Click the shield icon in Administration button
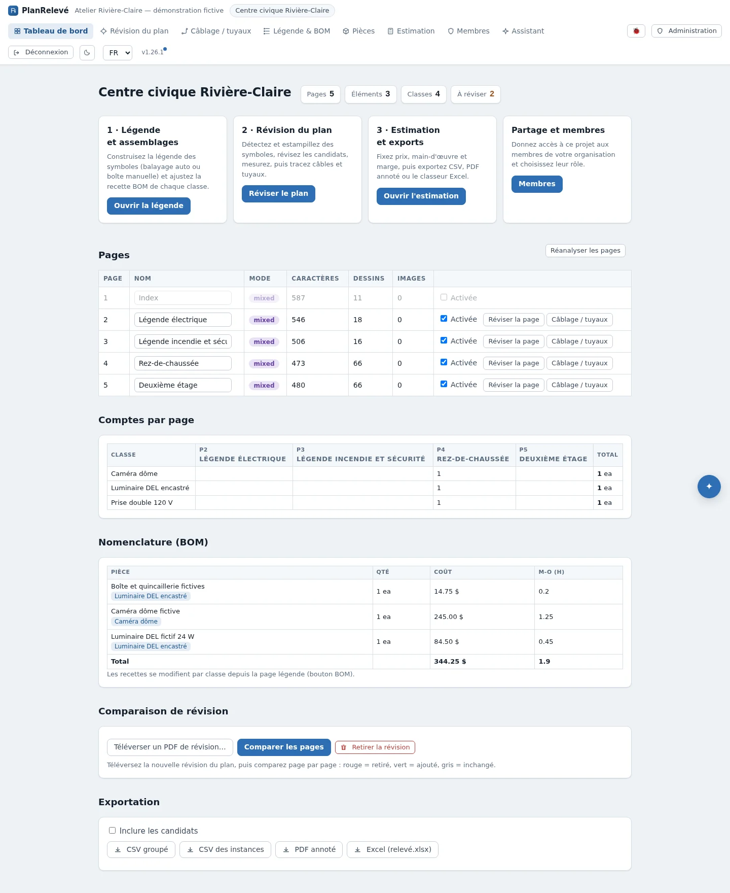Screen dimensions: 730x893 (660, 31)
